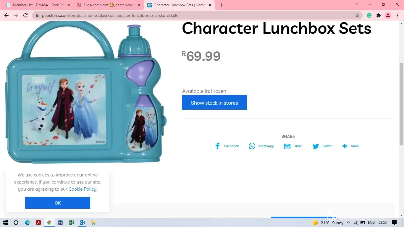This screenshot has height=227, width=404.
Task: Accept cookies with OK button
Action: 58,203
